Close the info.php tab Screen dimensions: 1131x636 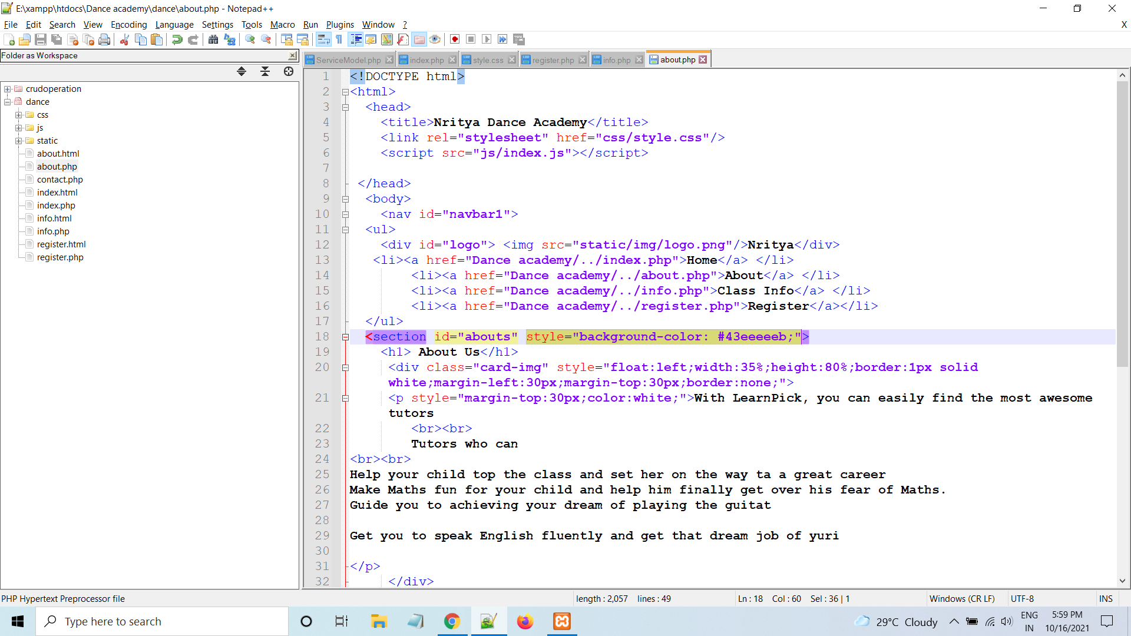coord(639,60)
